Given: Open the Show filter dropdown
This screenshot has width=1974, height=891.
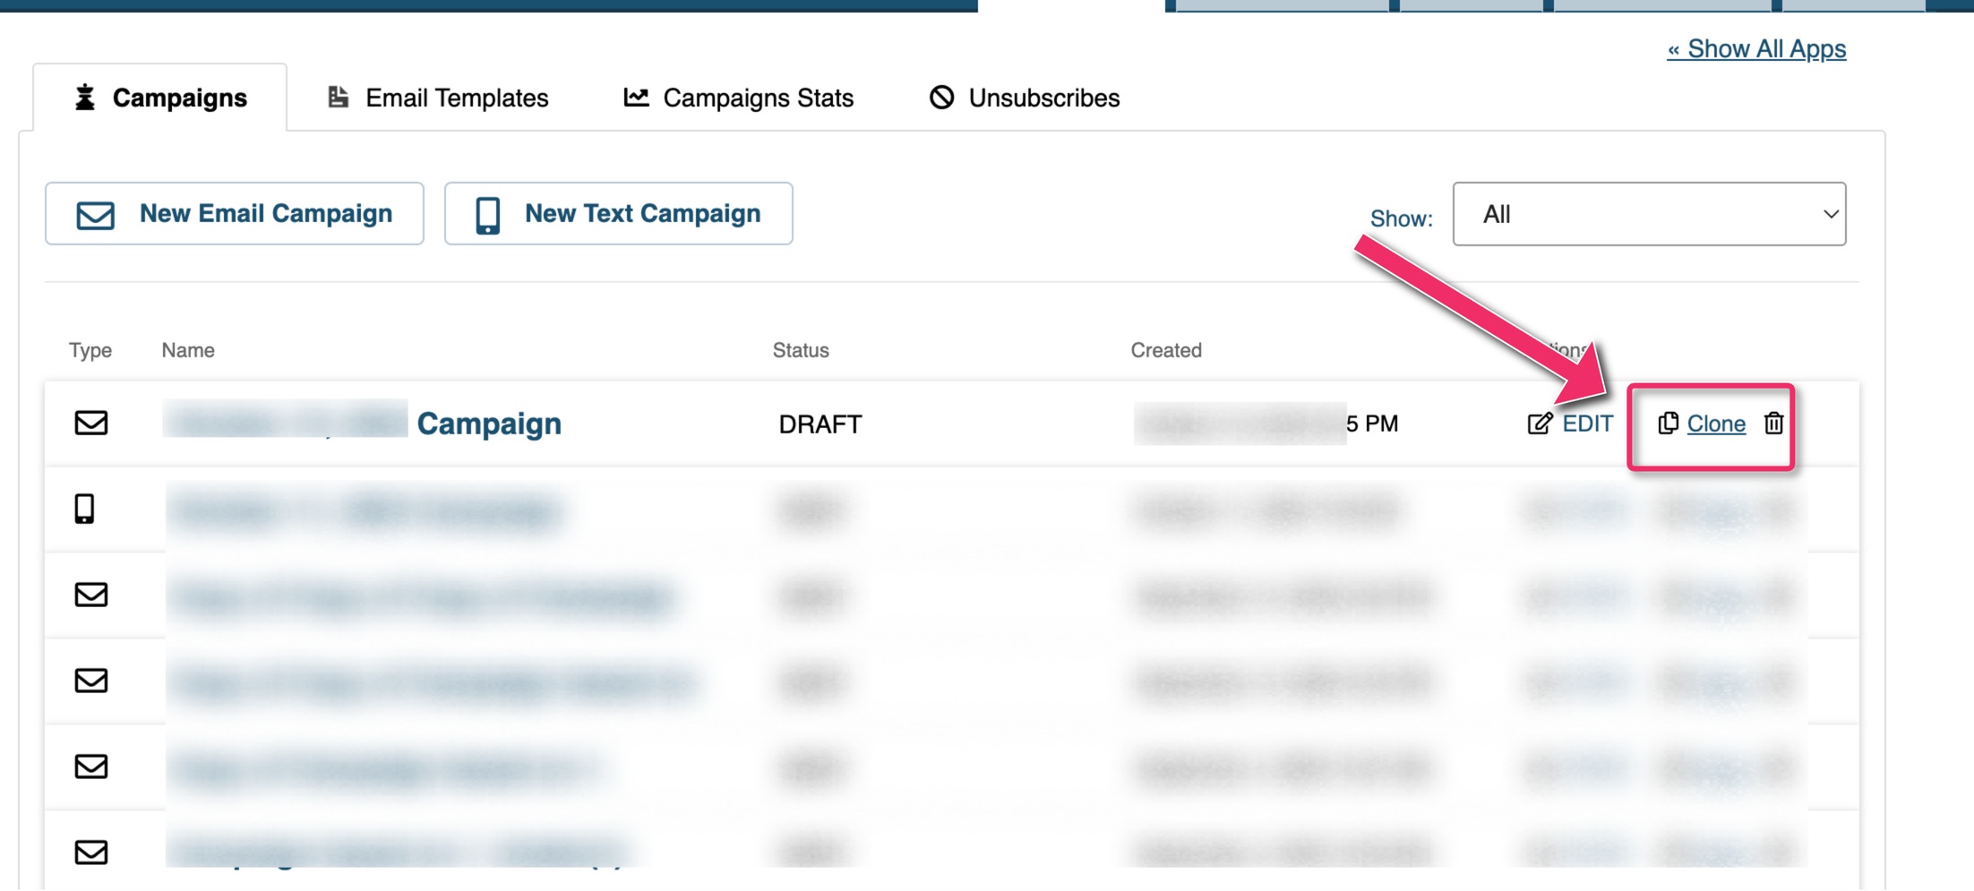Looking at the screenshot, I should (1648, 214).
